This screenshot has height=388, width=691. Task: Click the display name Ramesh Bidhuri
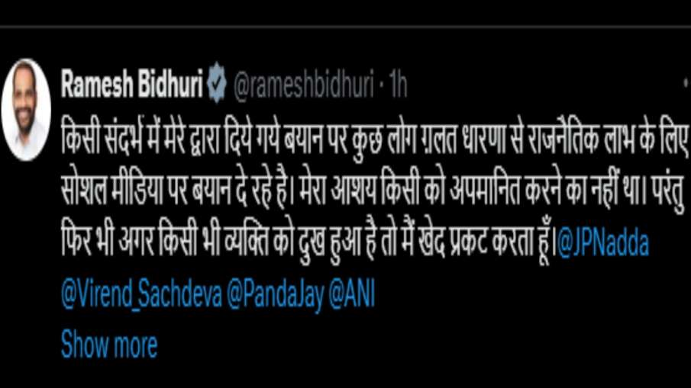[x=132, y=82]
